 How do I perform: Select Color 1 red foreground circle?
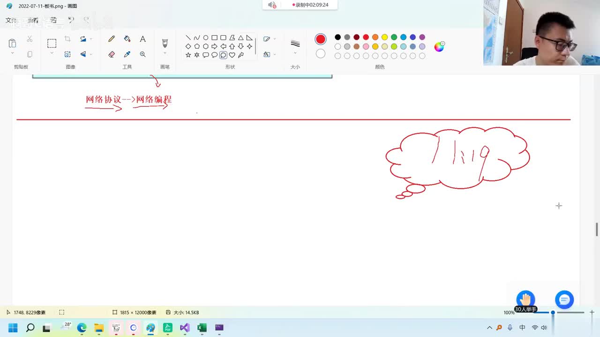pos(321,39)
